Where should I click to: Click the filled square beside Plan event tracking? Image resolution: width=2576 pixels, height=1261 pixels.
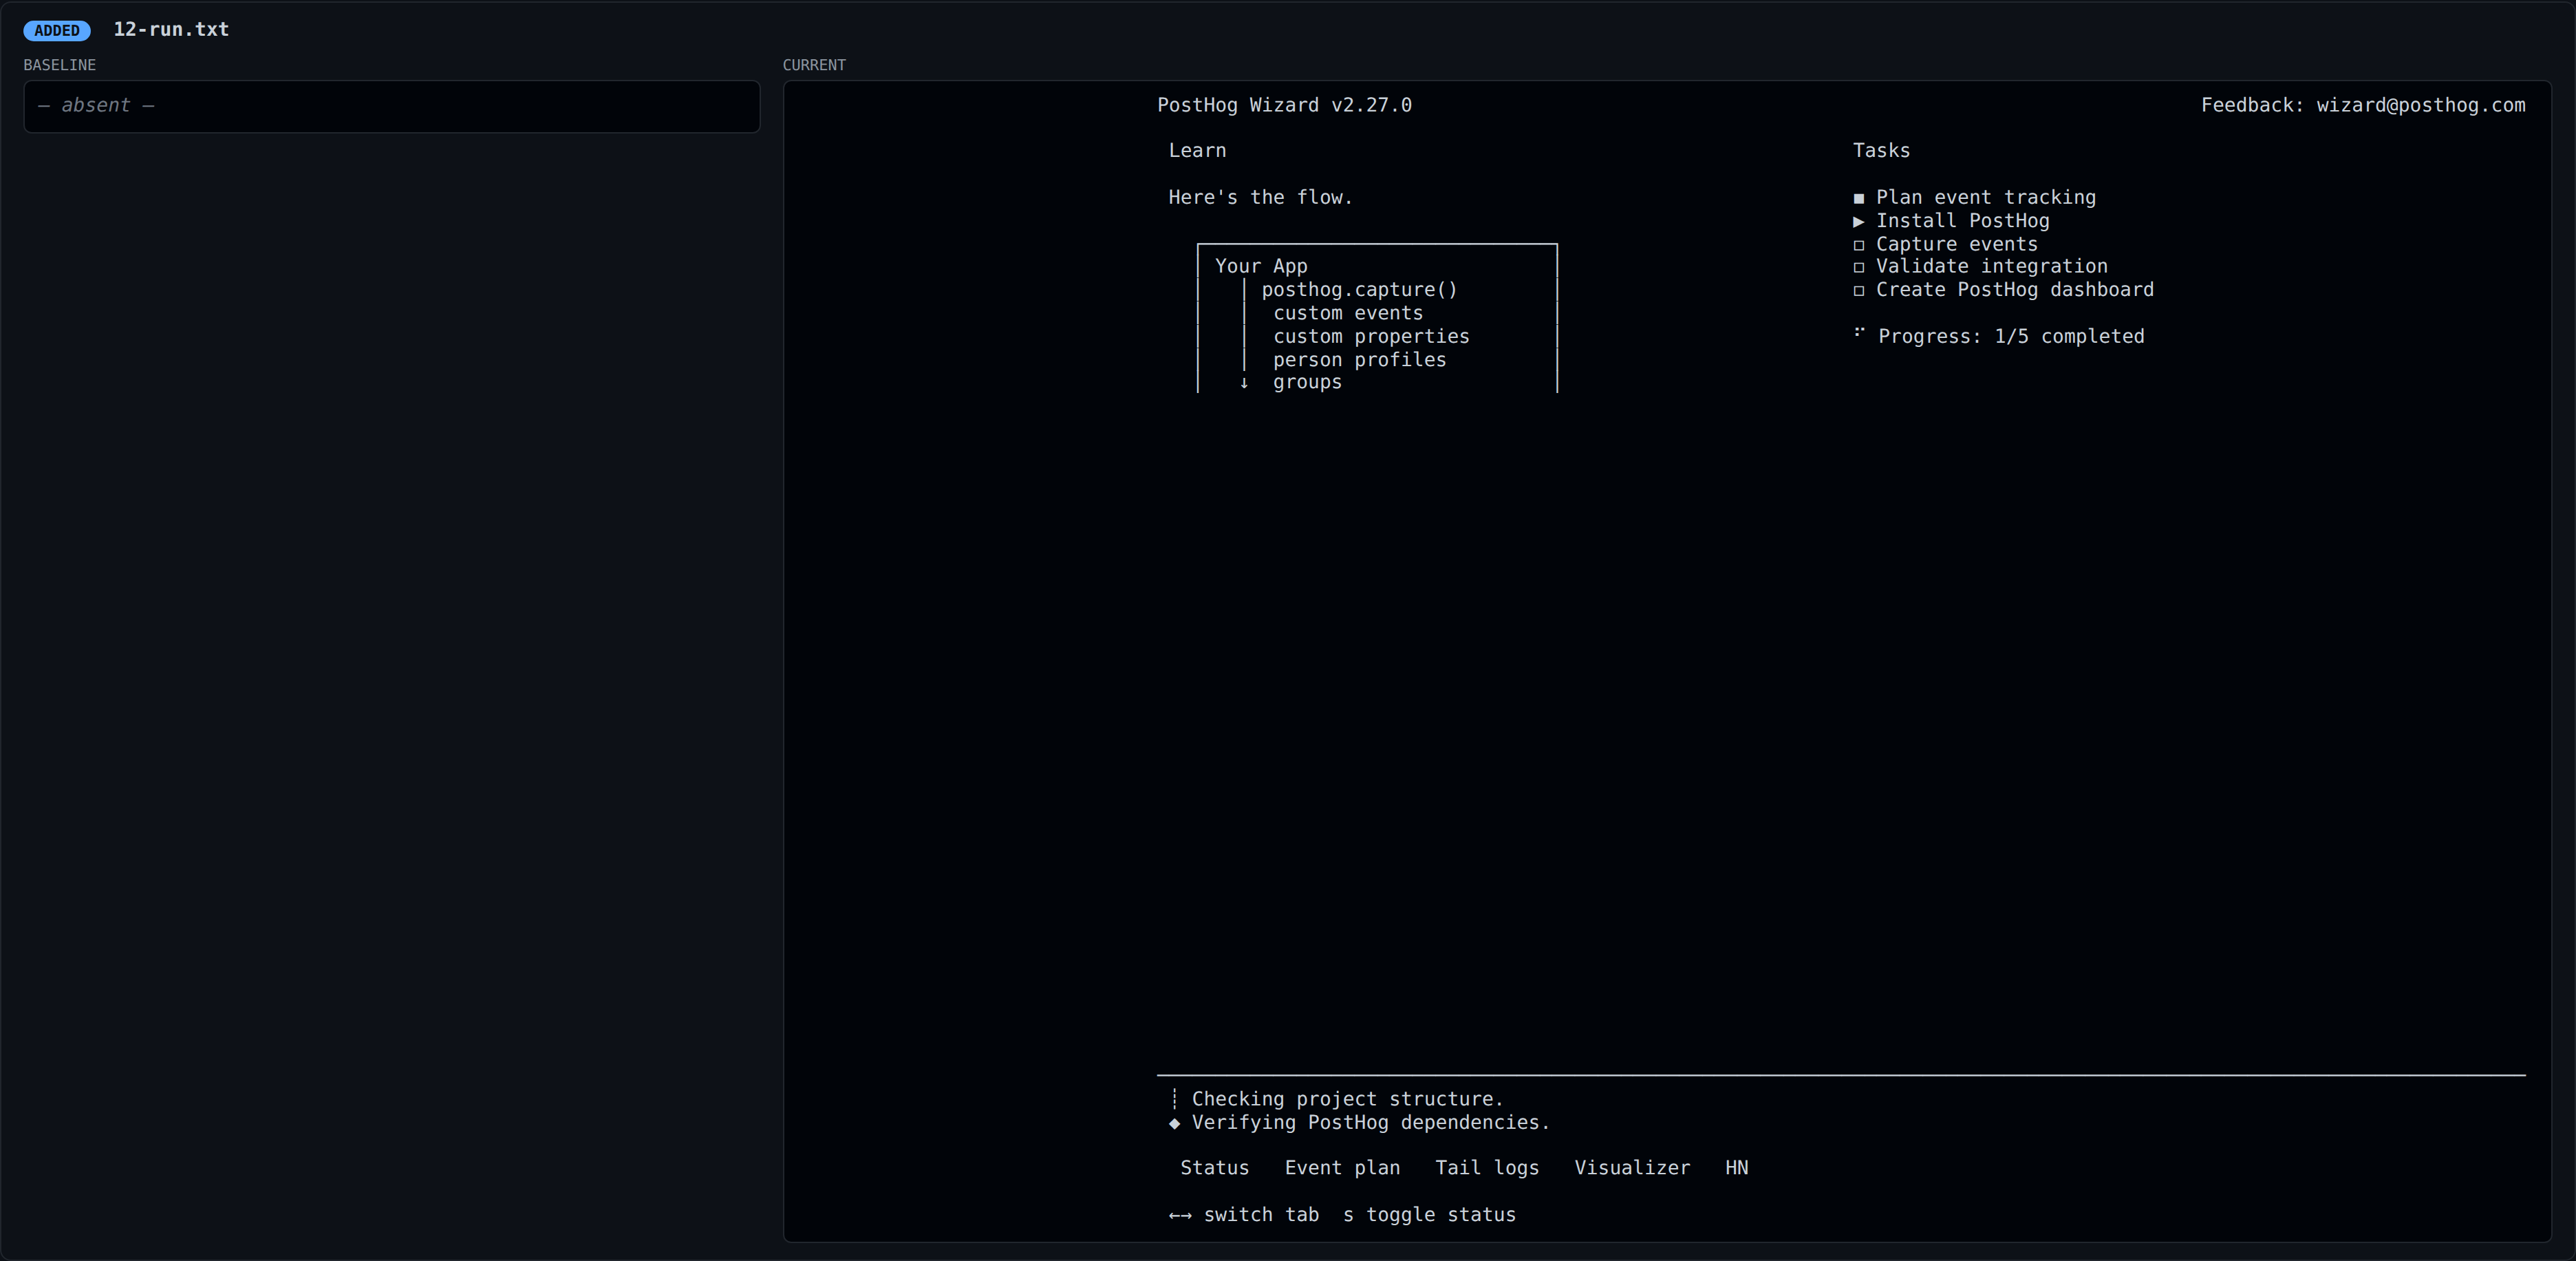(1859, 198)
